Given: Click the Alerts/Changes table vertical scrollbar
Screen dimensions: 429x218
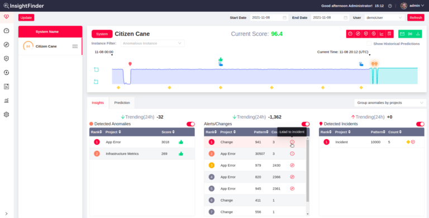Looking at the screenshot, I should (308, 171).
